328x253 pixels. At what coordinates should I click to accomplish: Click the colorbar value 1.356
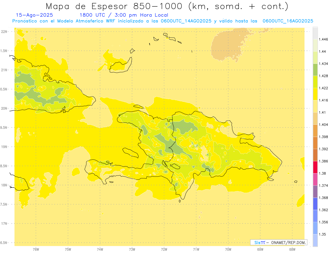[324, 222]
